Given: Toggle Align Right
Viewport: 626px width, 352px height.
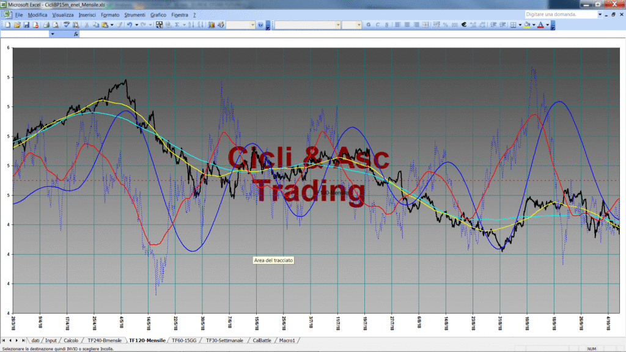Looking at the screenshot, I should pos(416,24).
